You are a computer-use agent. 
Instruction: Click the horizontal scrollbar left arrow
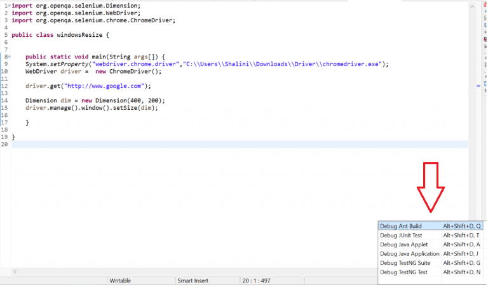click(x=15, y=271)
